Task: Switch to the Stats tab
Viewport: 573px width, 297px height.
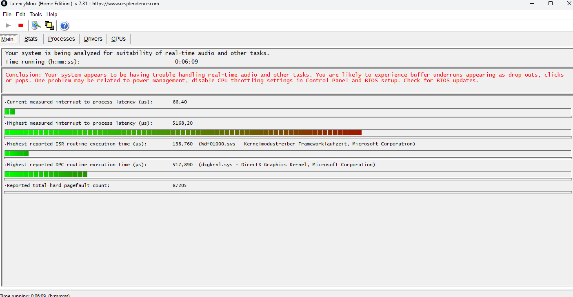Action: [31, 39]
